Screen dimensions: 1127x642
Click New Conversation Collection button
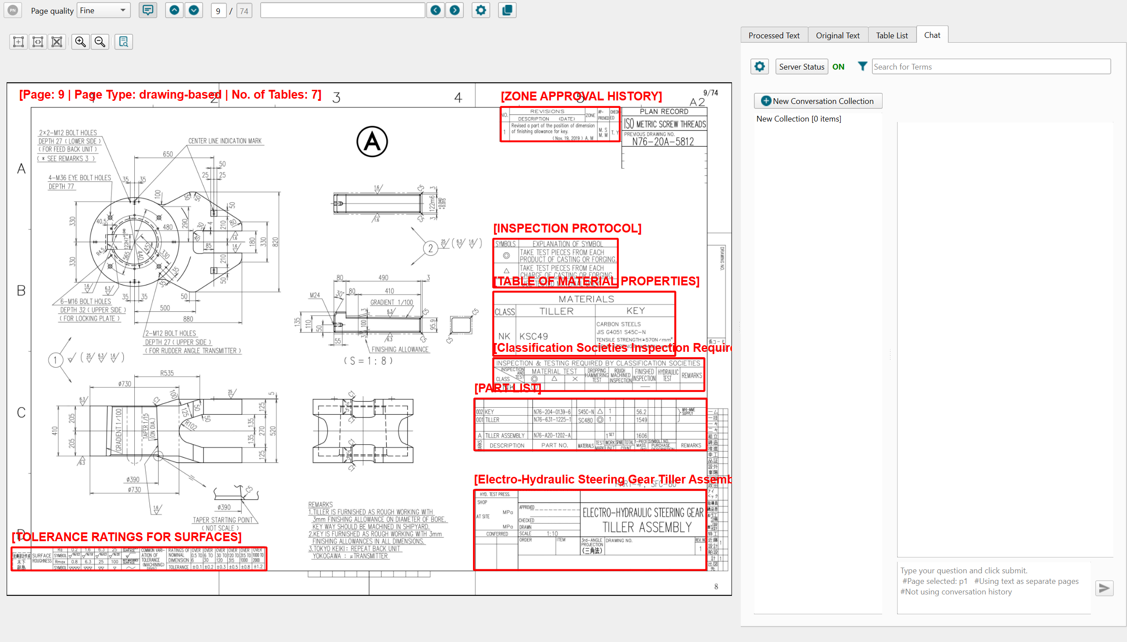818,101
